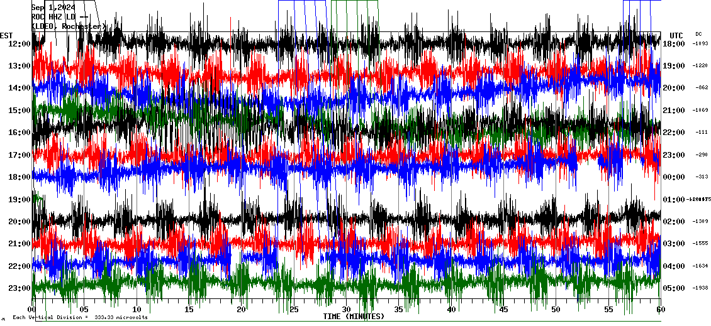Click the UTC column header
Image resolution: width=711 pixels, height=326 pixels.
(676, 35)
